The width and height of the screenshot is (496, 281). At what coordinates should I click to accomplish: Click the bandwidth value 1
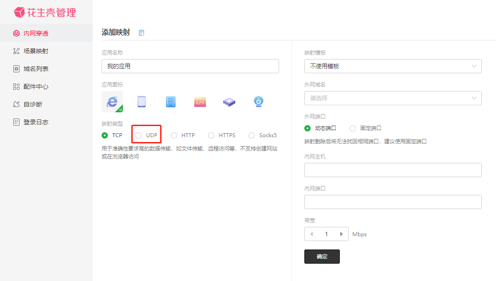pyautogui.click(x=327, y=234)
